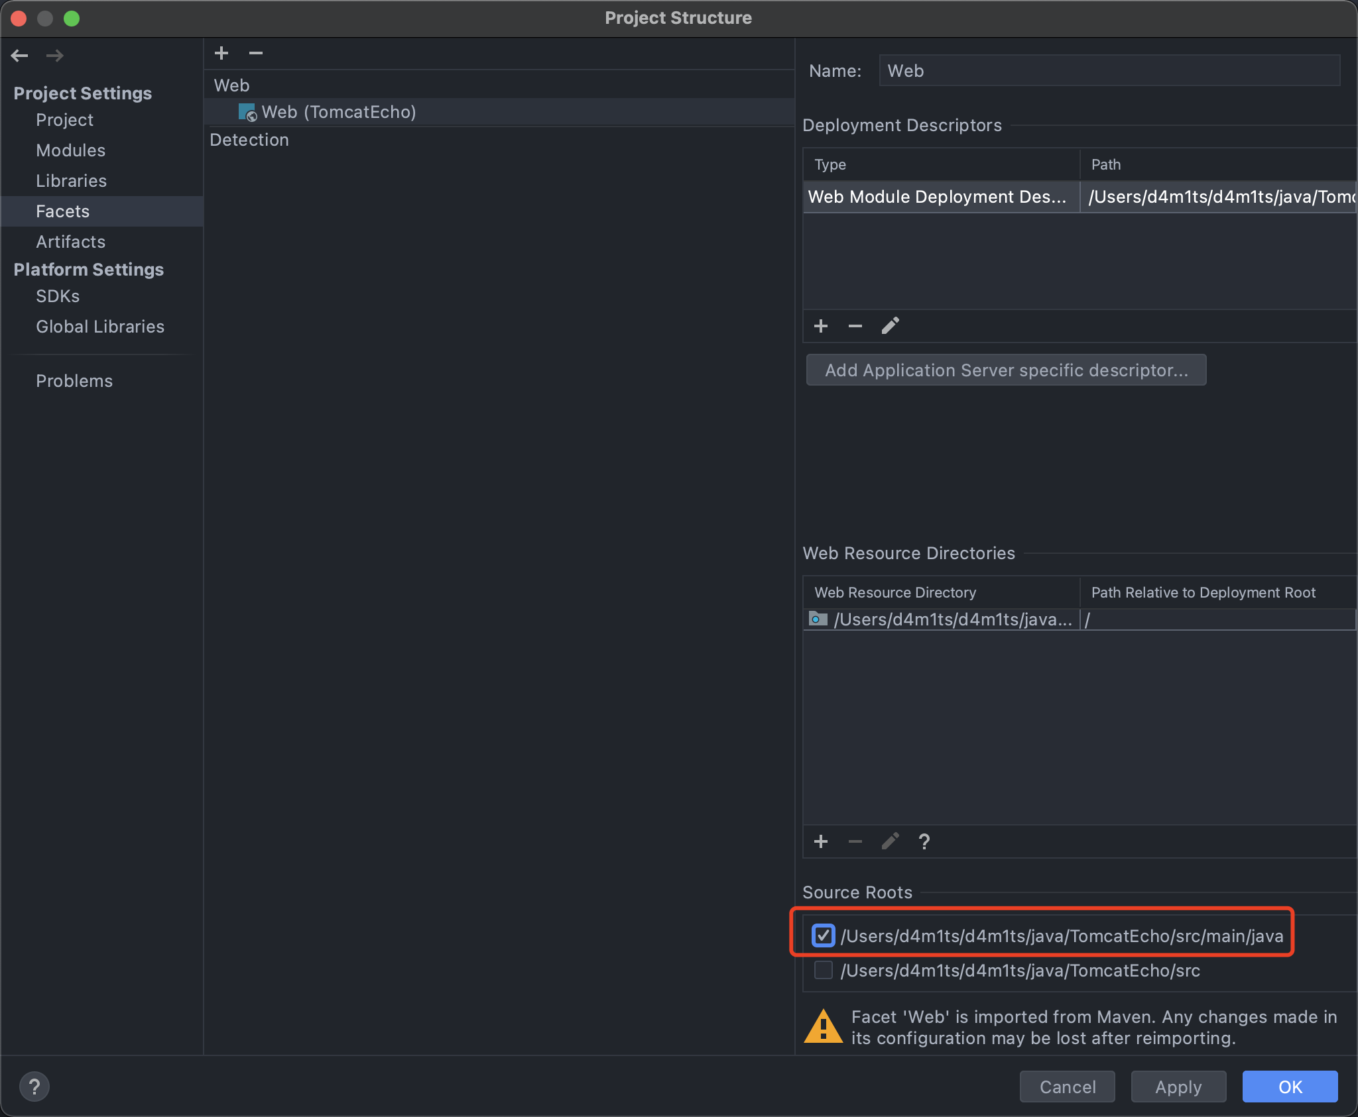Click the help (?) icon in Web Resource Directories

(925, 841)
